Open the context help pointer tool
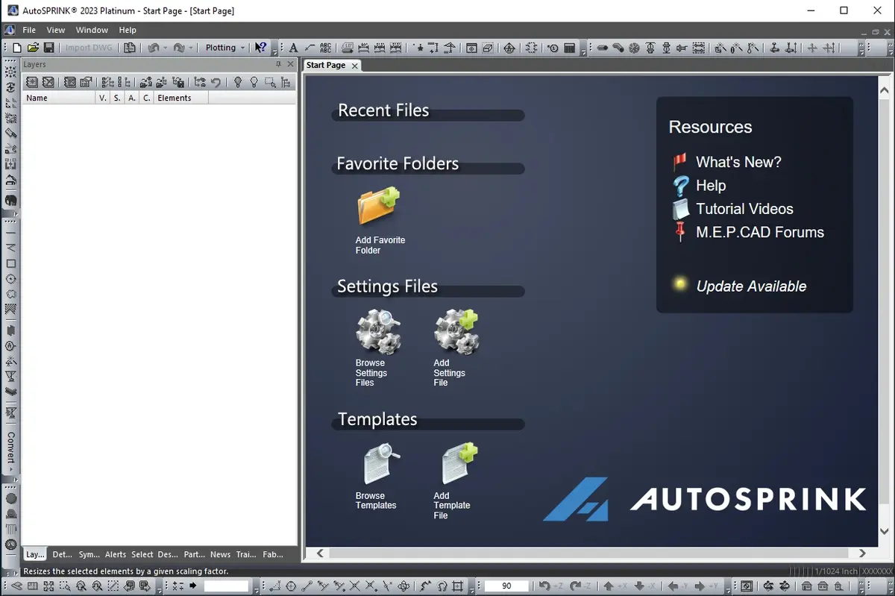This screenshot has height=596, width=895. click(x=260, y=48)
